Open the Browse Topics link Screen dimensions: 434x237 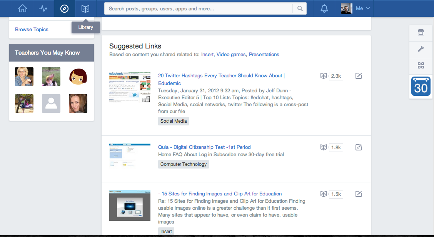[x=32, y=29]
